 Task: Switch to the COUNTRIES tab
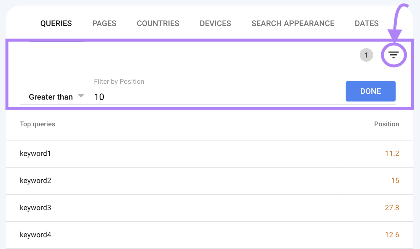click(158, 24)
